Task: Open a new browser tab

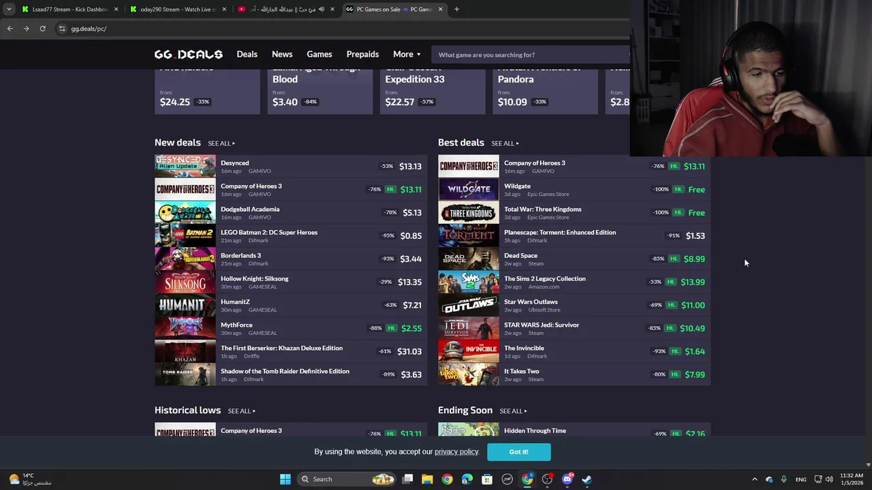Action: coord(456,10)
